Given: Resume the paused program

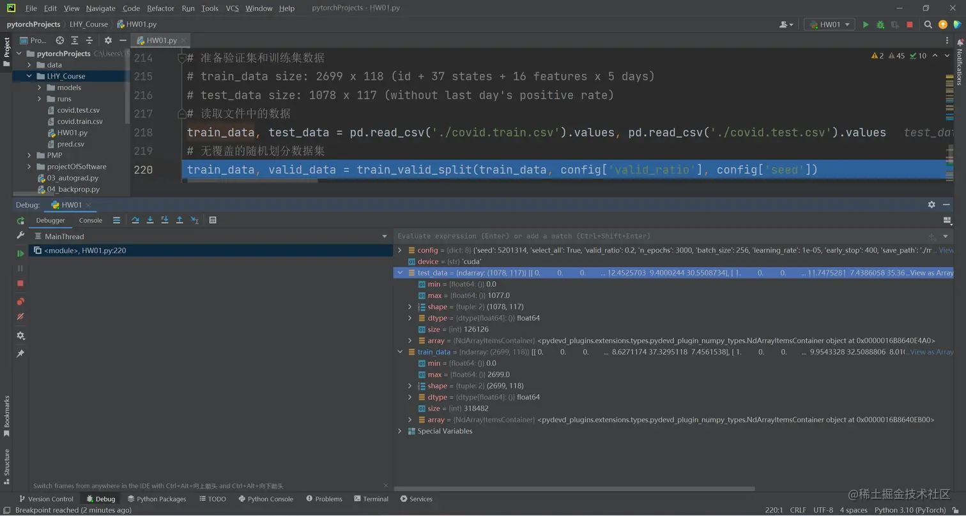Looking at the screenshot, I should click(20, 253).
